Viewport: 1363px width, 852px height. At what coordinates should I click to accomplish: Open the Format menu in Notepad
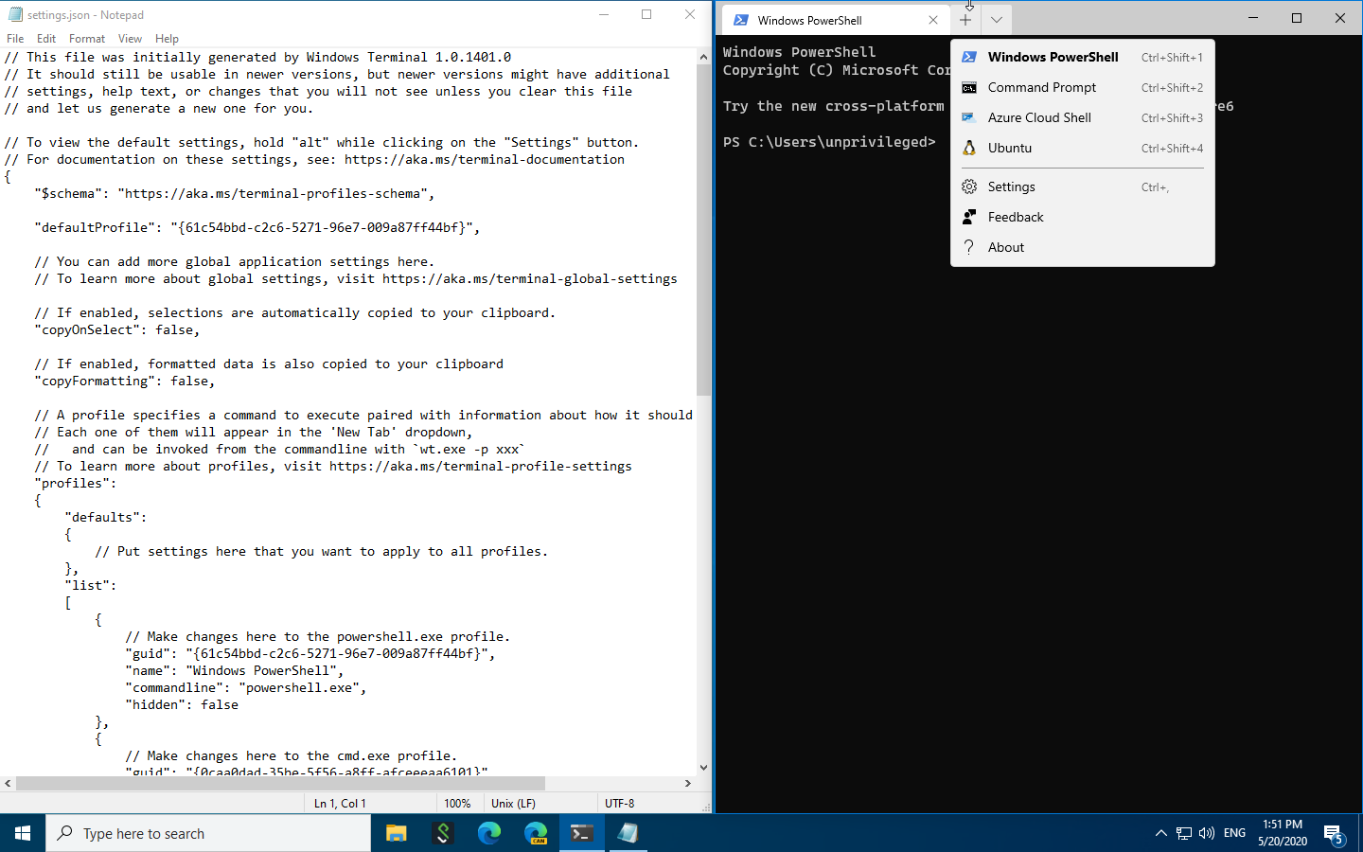(x=86, y=39)
